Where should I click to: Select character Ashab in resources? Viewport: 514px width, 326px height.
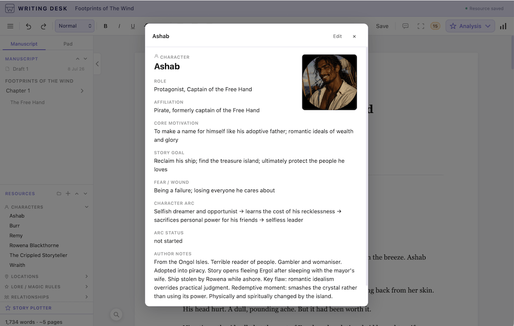point(17,216)
